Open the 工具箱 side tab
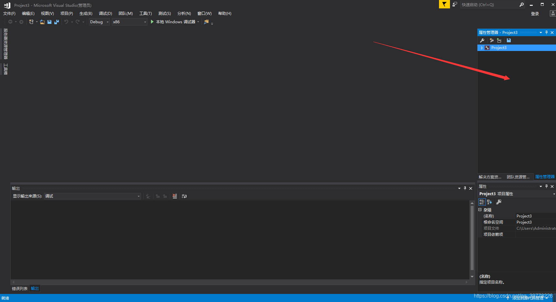The width and height of the screenshot is (556, 302). [5, 69]
